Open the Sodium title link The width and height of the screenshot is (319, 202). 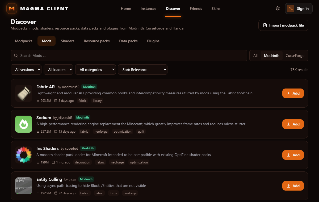click(x=44, y=117)
